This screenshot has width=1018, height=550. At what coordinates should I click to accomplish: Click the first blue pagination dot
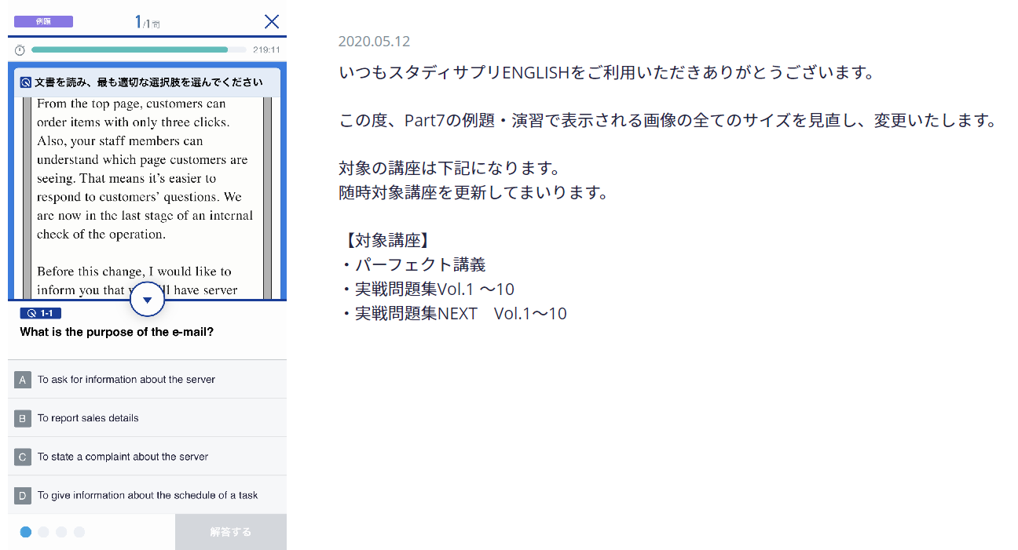(26, 532)
